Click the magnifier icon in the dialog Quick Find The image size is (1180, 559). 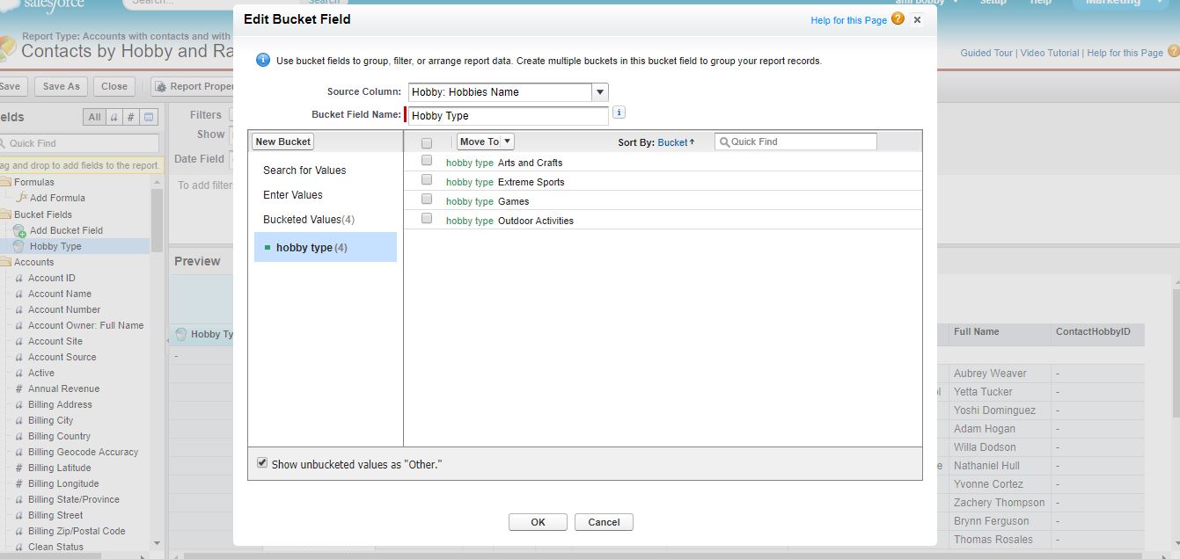pyautogui.click(x=724, y=142)
